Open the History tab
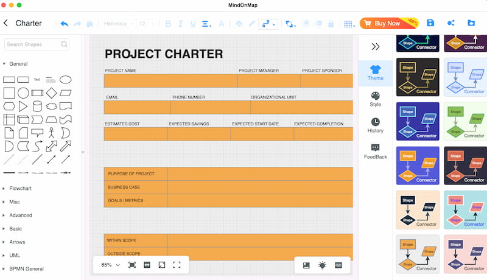Screen dimensions: 487x280 point(376,125)
